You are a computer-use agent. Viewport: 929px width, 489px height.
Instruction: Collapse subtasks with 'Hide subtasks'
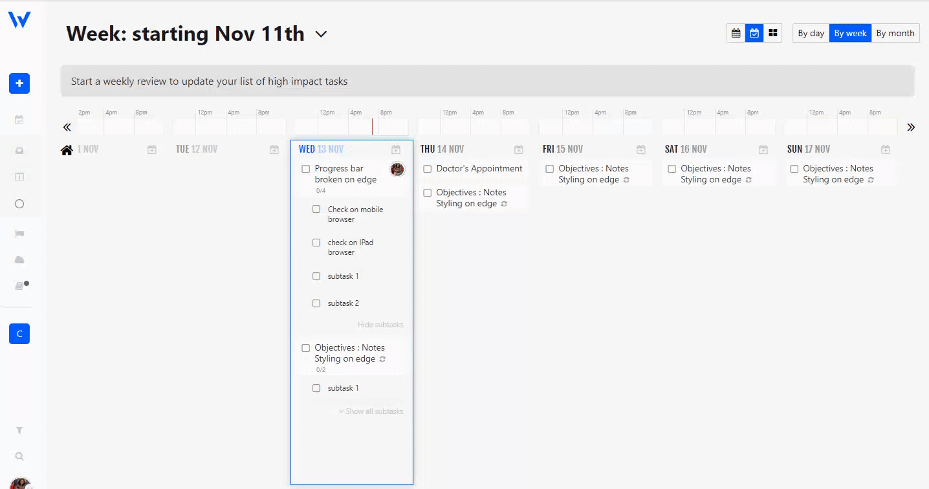point(380,324)
